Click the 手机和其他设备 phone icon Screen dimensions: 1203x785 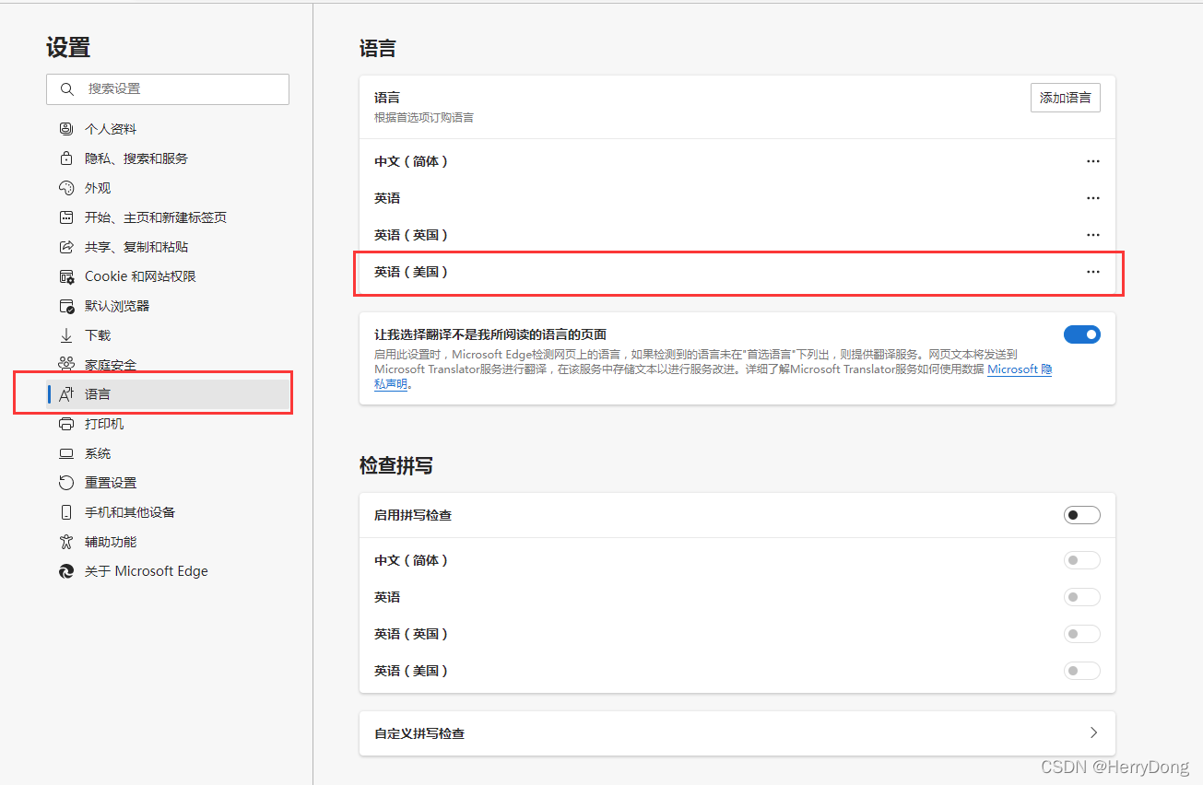click(x=66, y=512)
